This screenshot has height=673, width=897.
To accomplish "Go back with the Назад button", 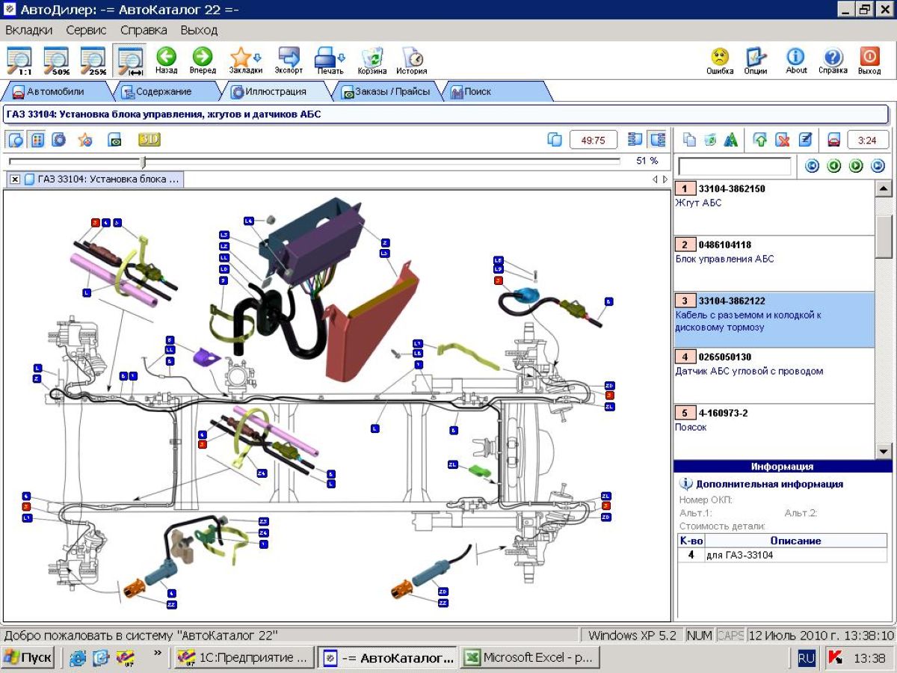I will (166, 61).
